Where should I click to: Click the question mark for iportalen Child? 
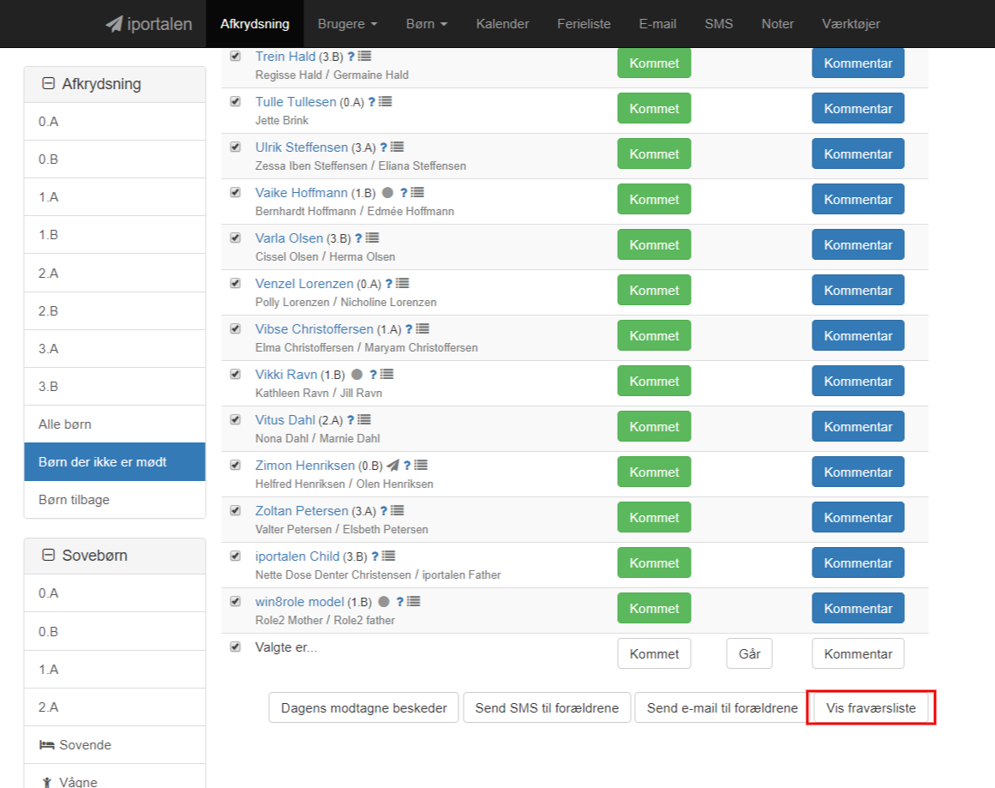375,556
